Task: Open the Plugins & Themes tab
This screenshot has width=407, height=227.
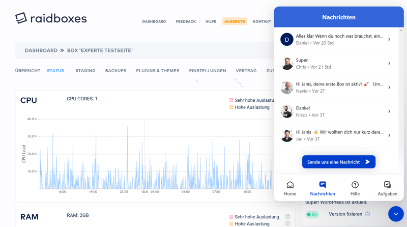Action: pyautogui.click(x=158, y=71)
